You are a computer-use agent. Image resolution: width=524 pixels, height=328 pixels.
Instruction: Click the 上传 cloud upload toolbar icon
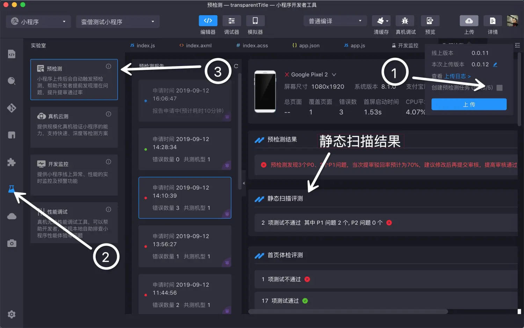click(469, 21)
